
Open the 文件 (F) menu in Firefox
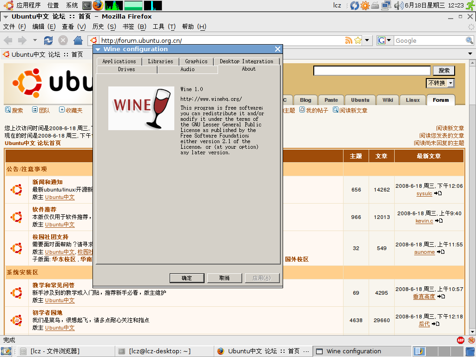(14, 26)
